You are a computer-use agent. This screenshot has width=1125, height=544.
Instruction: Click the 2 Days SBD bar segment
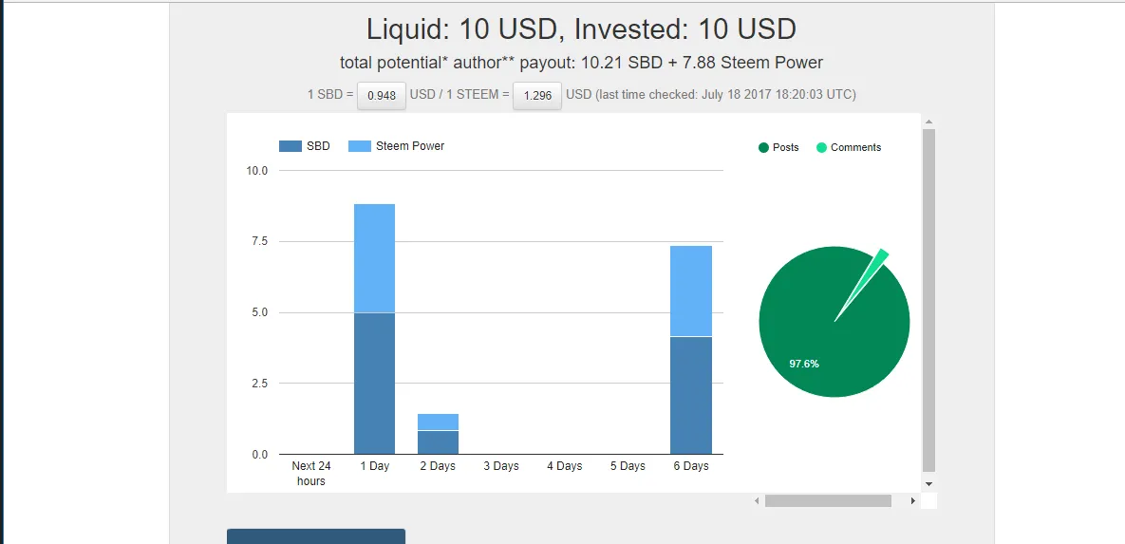pos(438,442)
